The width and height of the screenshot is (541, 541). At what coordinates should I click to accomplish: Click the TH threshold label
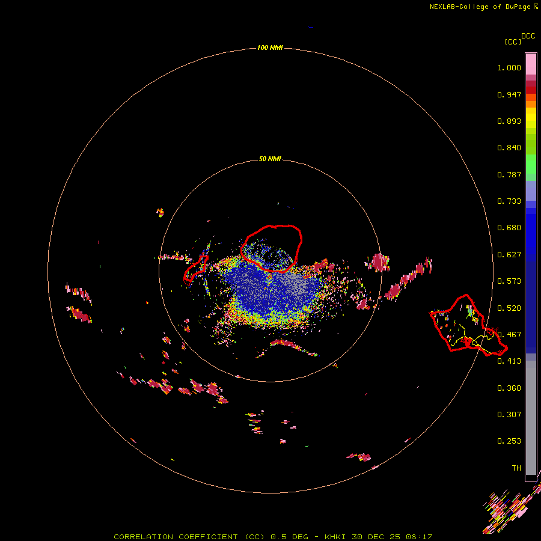516,468
